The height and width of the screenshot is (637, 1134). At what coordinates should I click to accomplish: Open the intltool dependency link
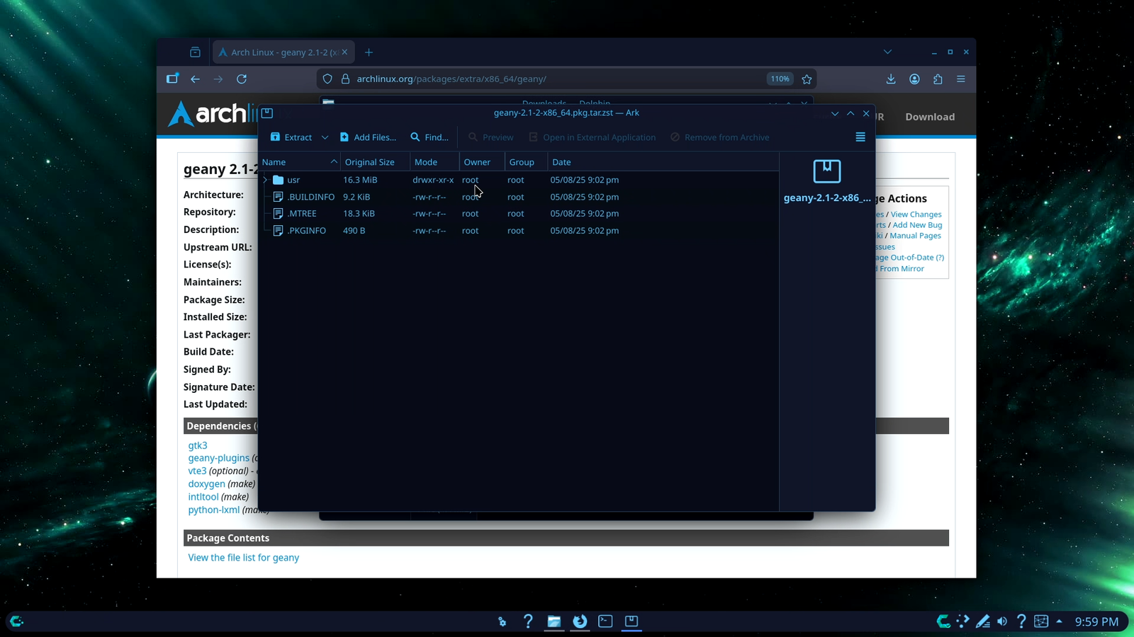203,497
